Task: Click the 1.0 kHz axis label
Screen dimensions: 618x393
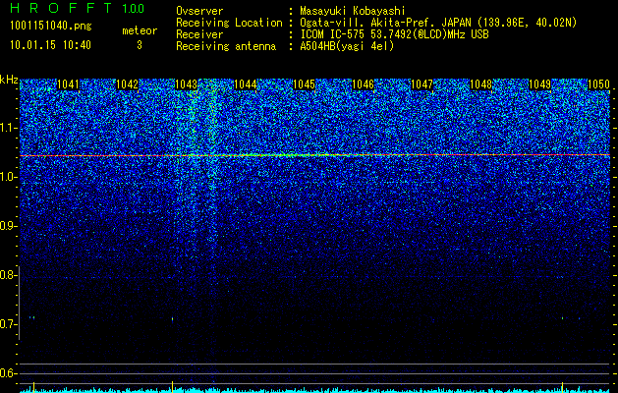Action: point(7,177)
